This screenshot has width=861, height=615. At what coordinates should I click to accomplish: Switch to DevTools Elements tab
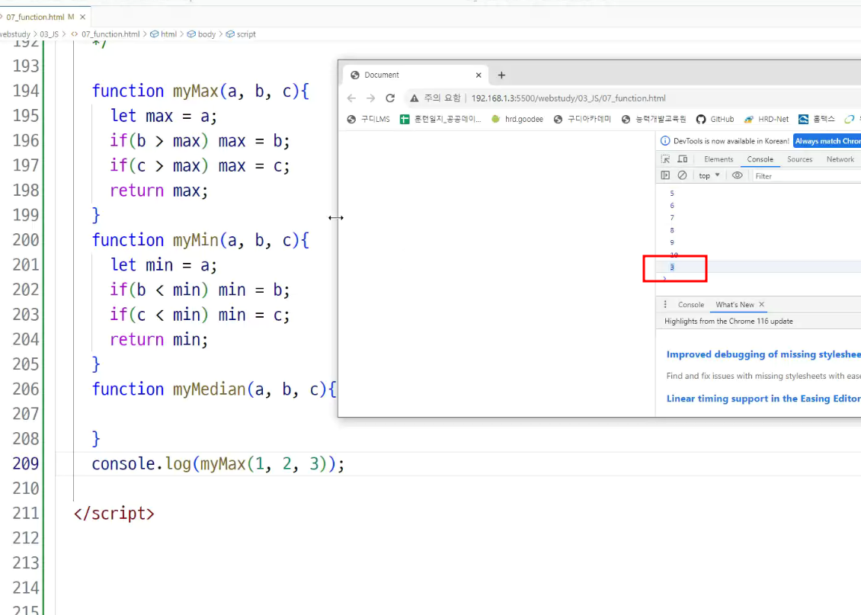tap(719, 159)
